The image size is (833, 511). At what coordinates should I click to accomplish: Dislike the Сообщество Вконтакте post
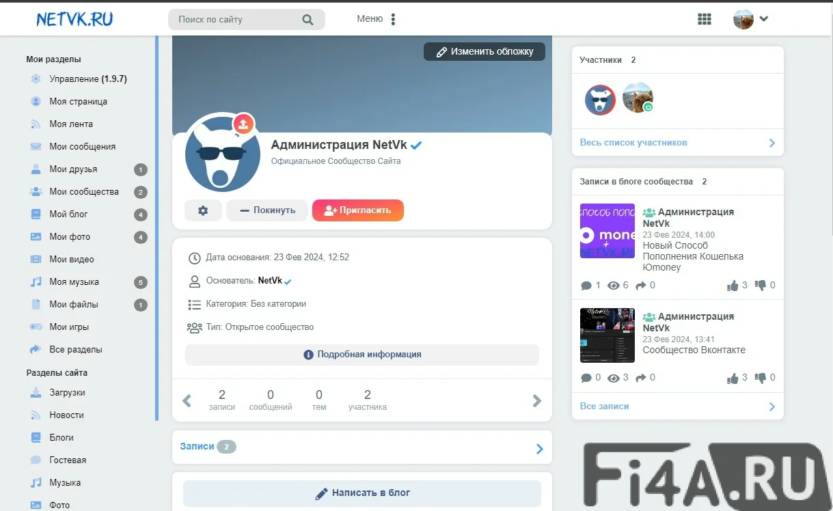click(761, 378)
